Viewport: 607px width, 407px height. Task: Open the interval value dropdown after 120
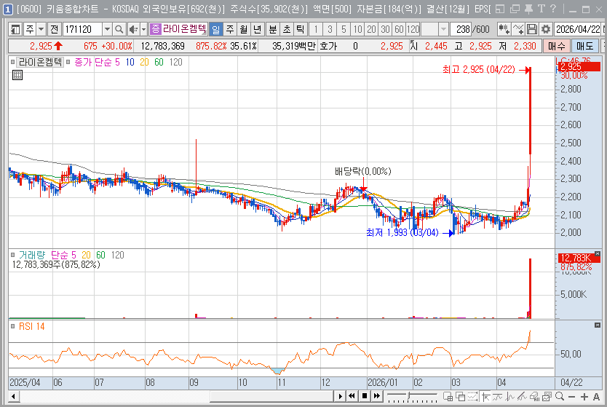click(x=444, y=29)
